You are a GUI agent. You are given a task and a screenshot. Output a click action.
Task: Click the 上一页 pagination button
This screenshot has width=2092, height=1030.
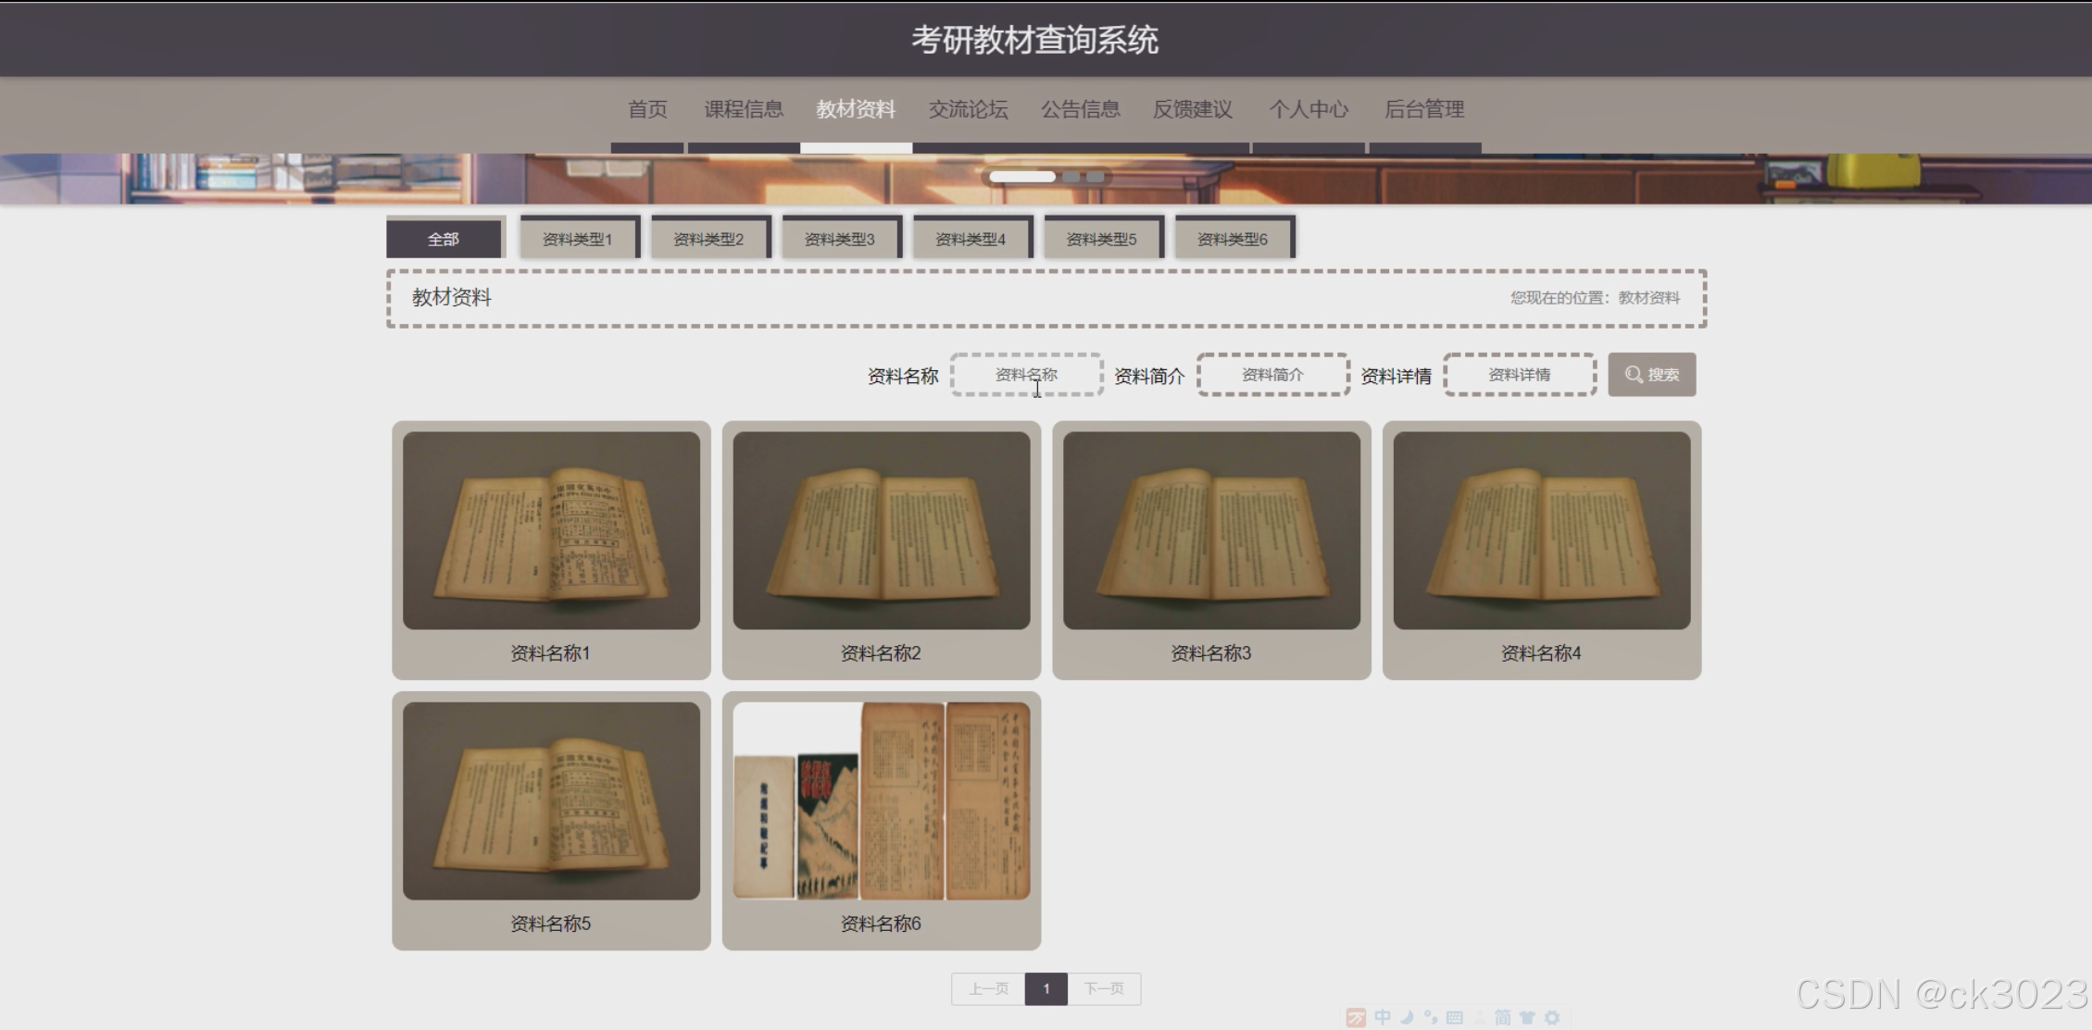988,988
